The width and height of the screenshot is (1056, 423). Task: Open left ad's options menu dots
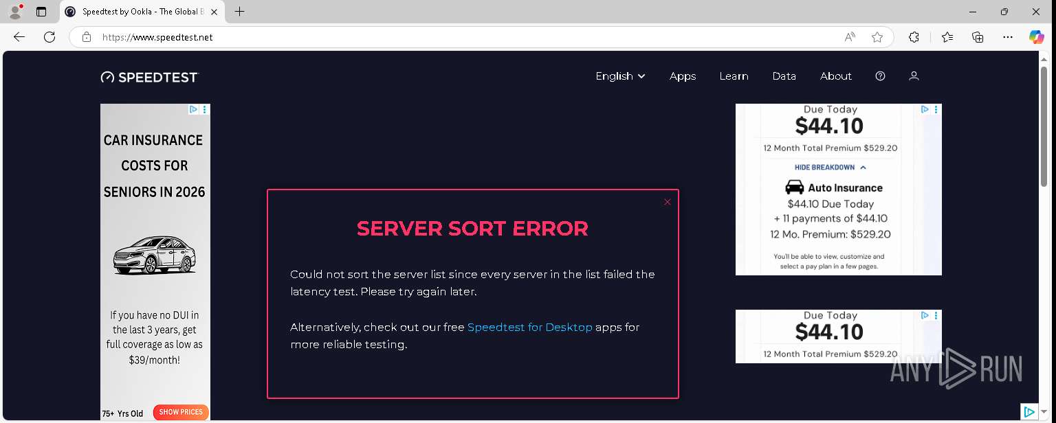tap(205, 109)
